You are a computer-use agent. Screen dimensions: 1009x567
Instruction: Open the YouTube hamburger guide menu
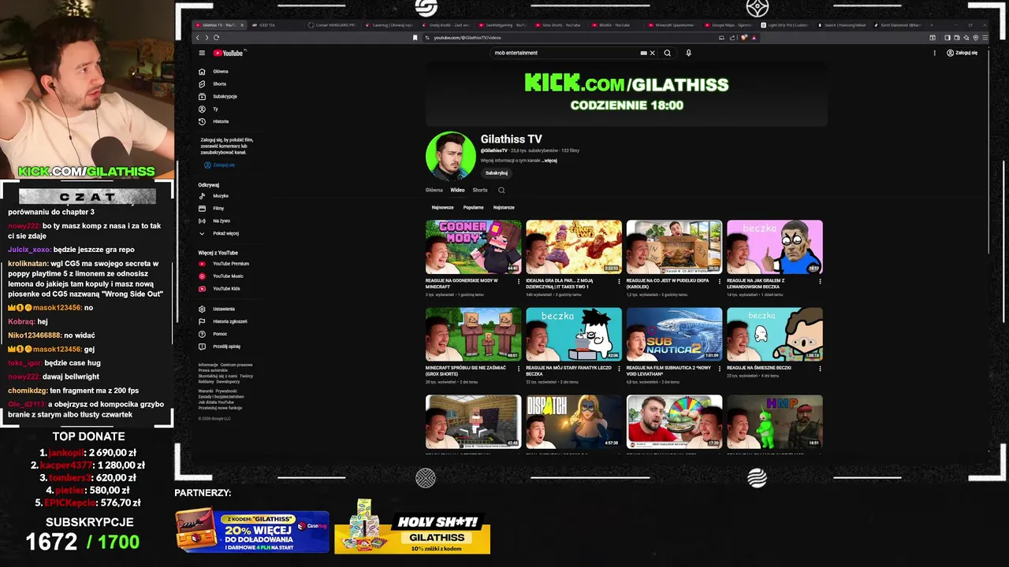[202, 53]
